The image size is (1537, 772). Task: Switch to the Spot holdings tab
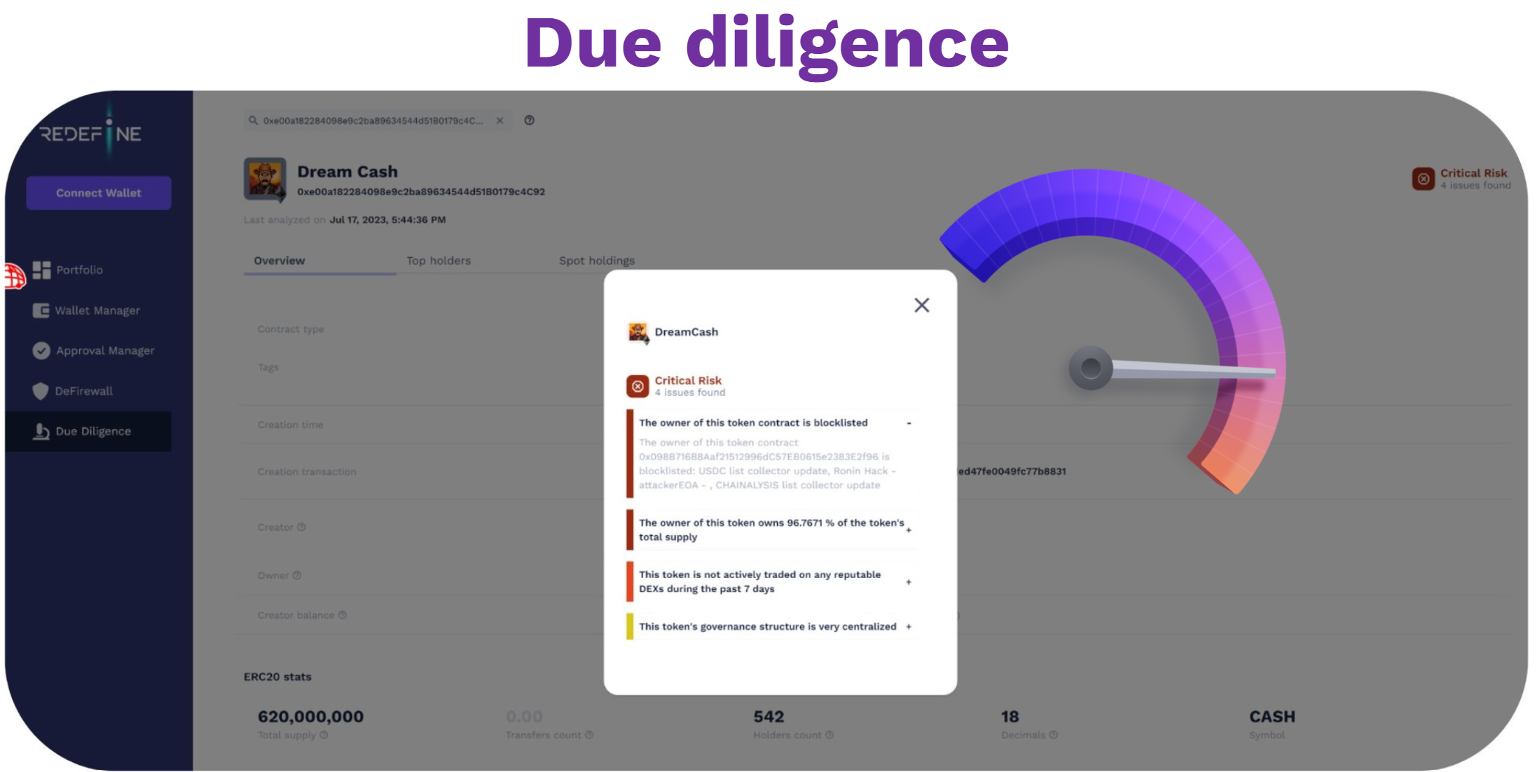click(595, 261)
